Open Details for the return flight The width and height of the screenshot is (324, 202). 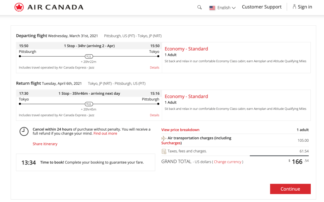click(154, 115)
